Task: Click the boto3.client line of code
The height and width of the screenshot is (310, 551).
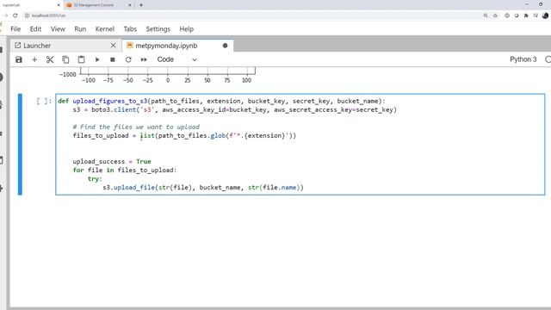Action: pyautogui.click(x=235, y=109)
